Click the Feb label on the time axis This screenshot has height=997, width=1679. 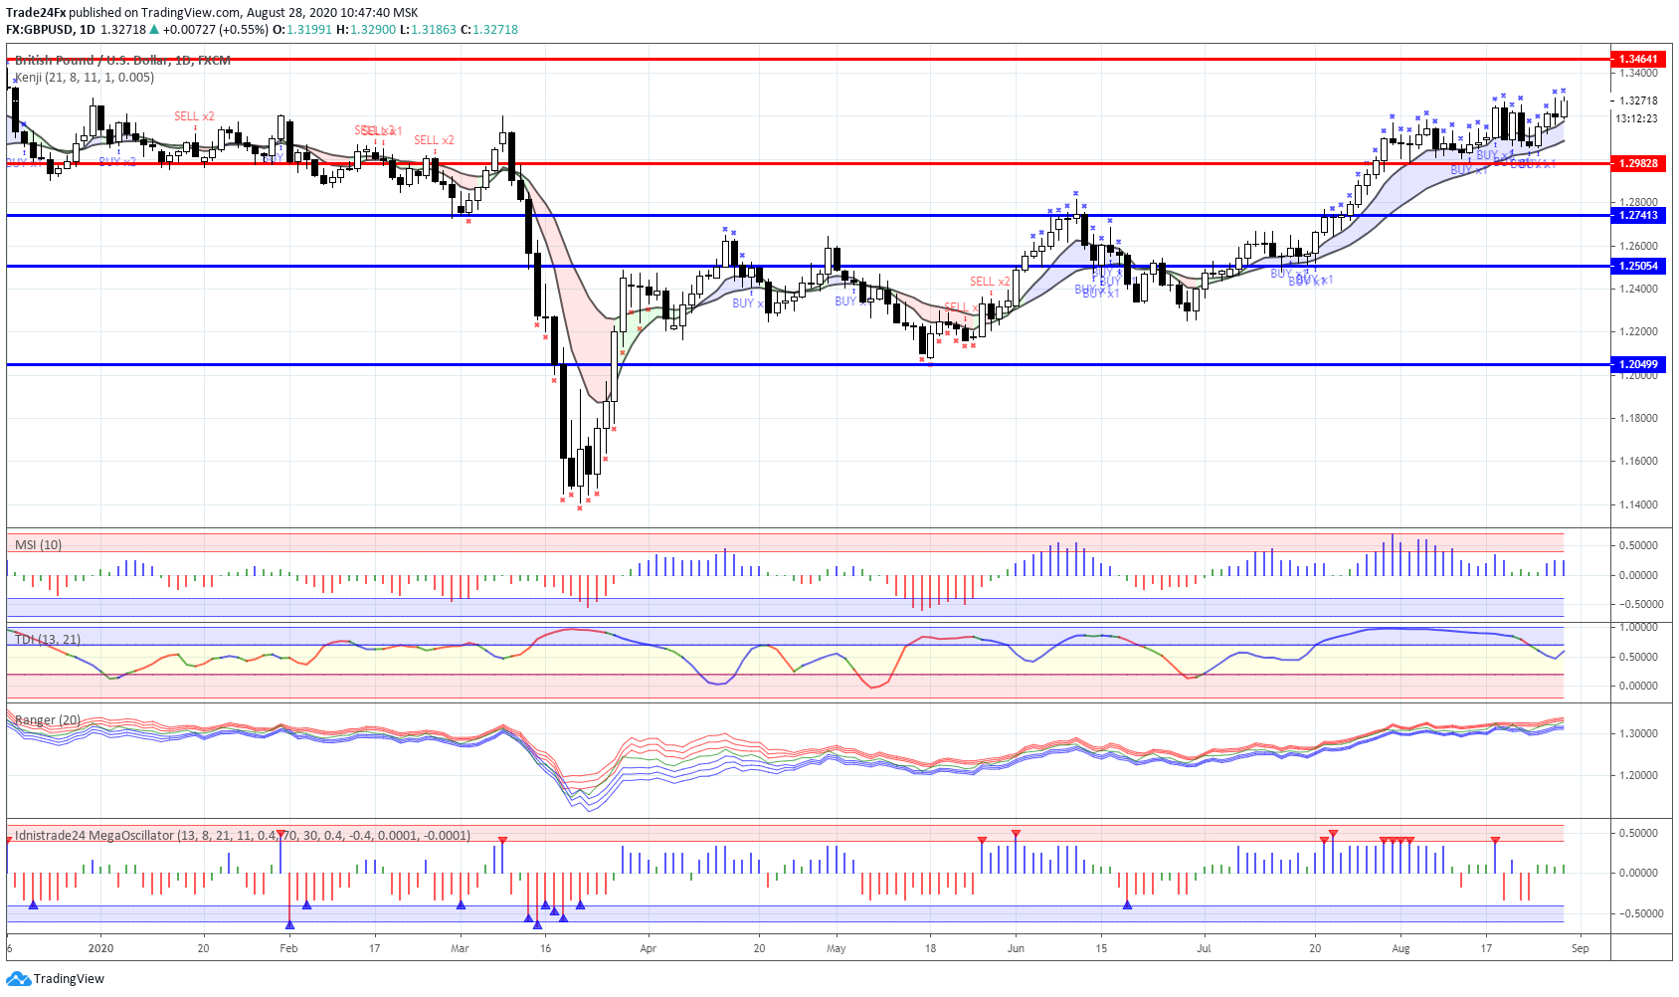288,948
